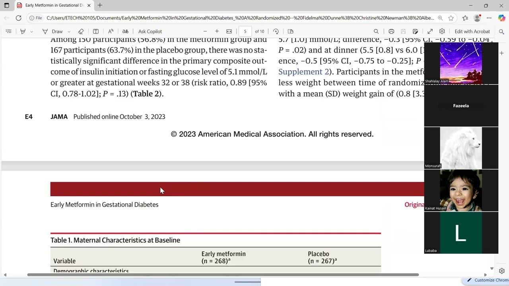Image resolution: width=509 pixels, height=286 pixels.
Task: Open the browser profile menu
Action: click(x=477, y=18)
